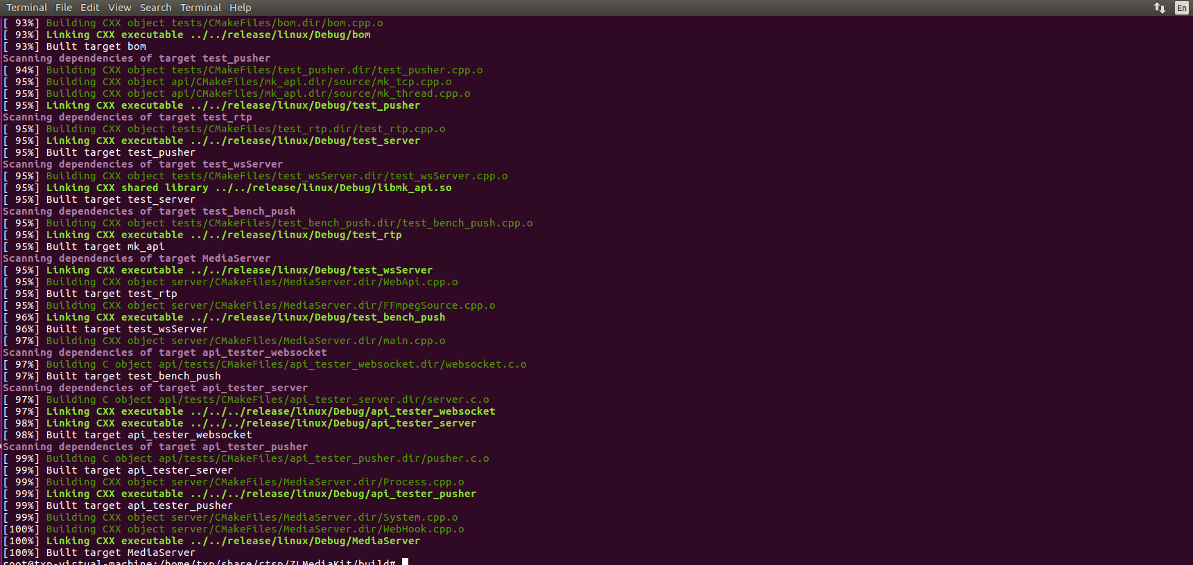This screenshot has width=1193, height=565.
Task: Open the En keyboard input indicator
Action: (1182, 8)
